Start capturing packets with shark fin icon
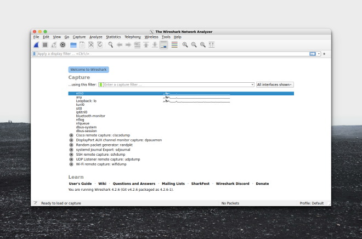This screenshot has height=239, width=362. point(36,45)
